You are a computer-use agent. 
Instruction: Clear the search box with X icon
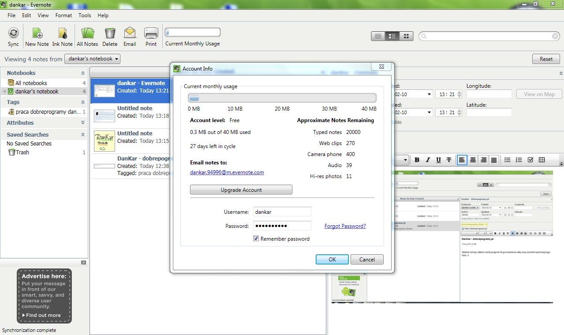556,36
